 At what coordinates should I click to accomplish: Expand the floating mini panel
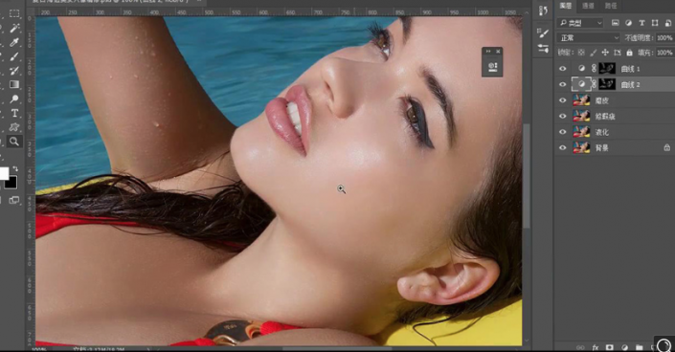point(488,52)
